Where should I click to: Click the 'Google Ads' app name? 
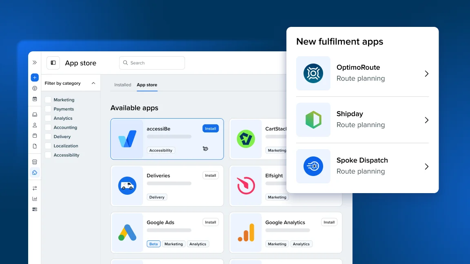coord(160,222)
